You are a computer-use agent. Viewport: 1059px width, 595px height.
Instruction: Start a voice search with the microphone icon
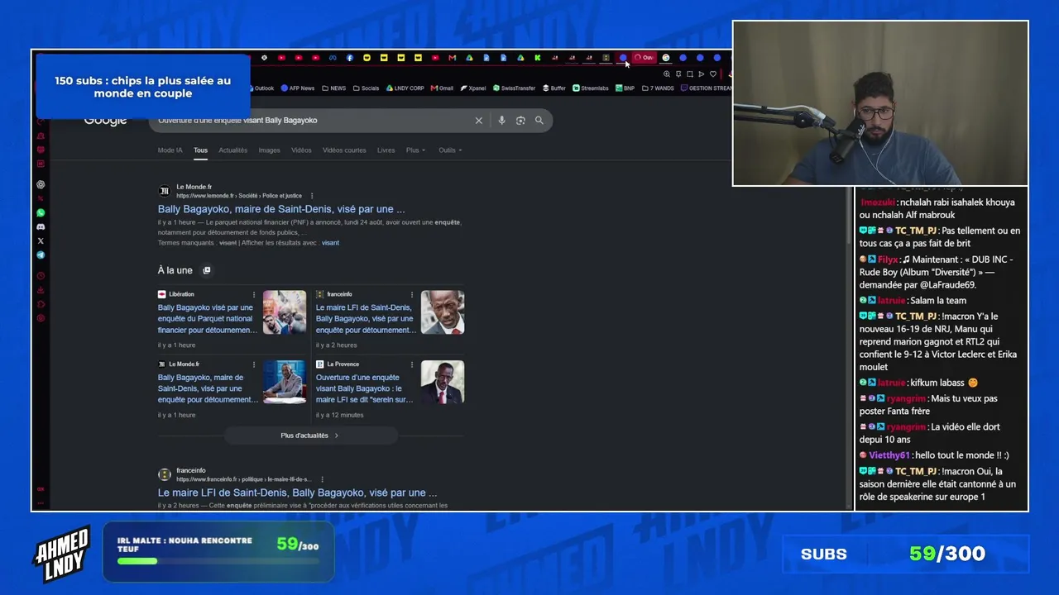(501, 121)
